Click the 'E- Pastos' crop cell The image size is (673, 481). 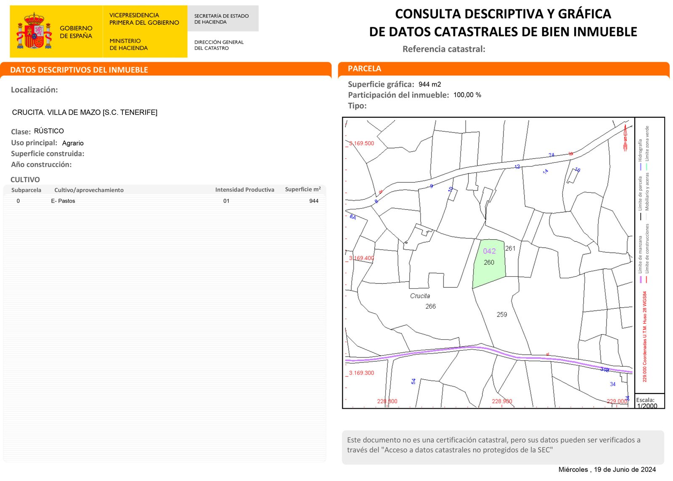[63, 201]
